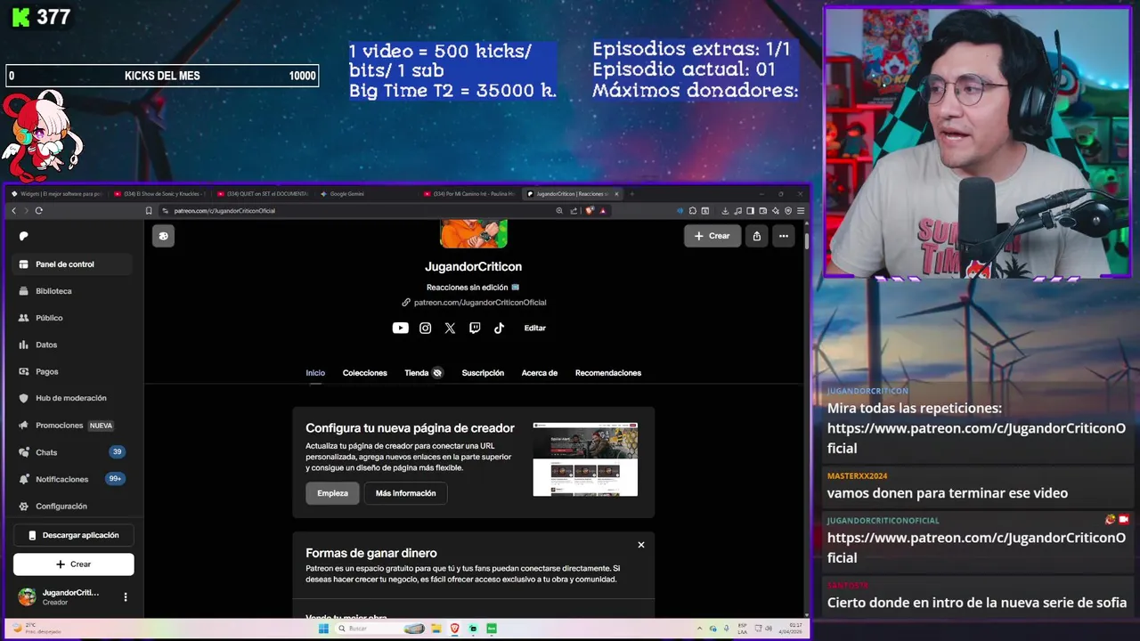Click the JugandorCriti... creator avatar

pyautogui.click(x=28, y=596)
